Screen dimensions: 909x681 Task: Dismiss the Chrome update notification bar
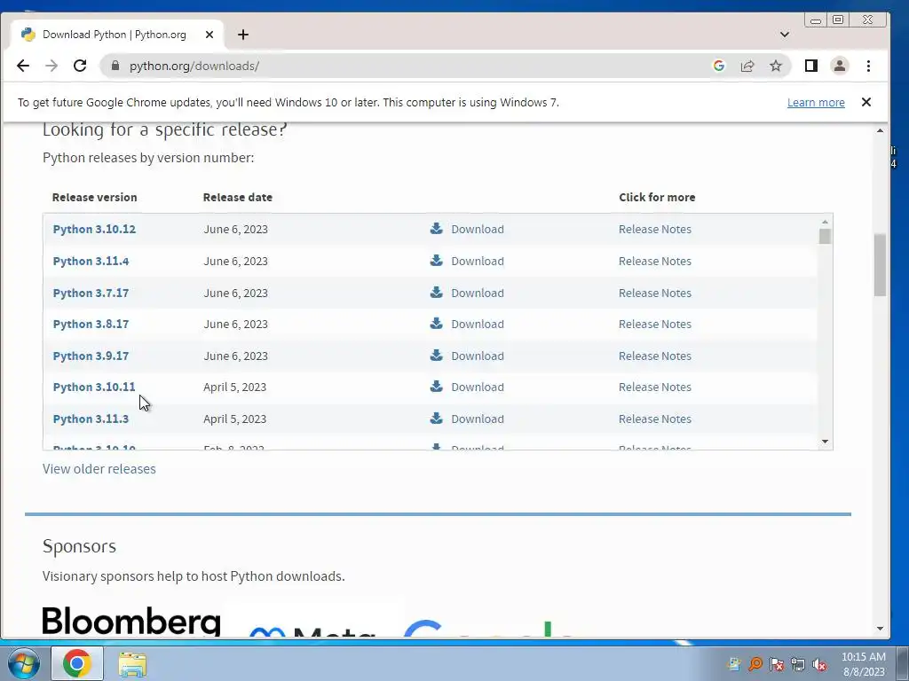coord(866,102)
